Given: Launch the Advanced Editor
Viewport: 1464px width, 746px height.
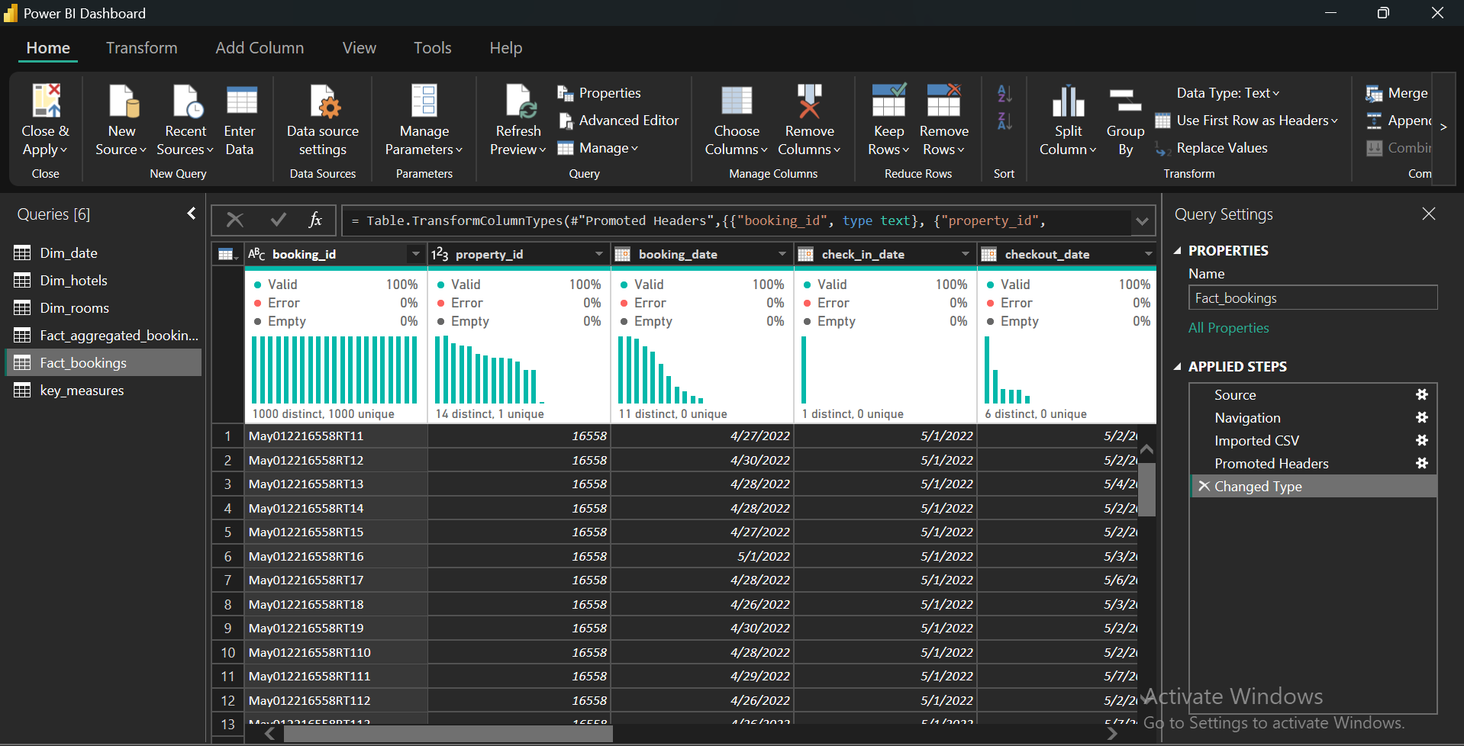Looking at the screenshot, I should click(x=618, y=121).
